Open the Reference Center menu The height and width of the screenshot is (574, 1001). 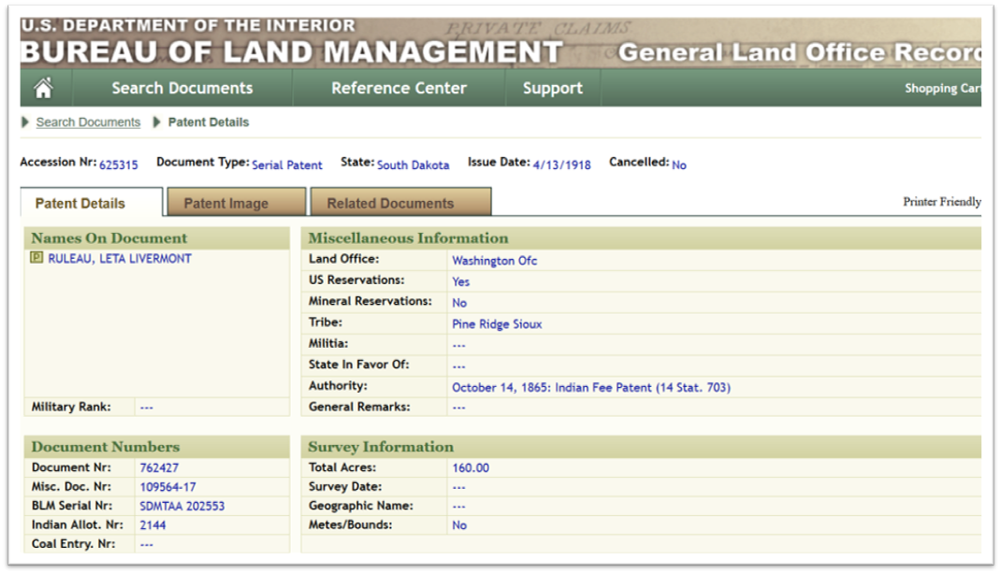point(399,88)
